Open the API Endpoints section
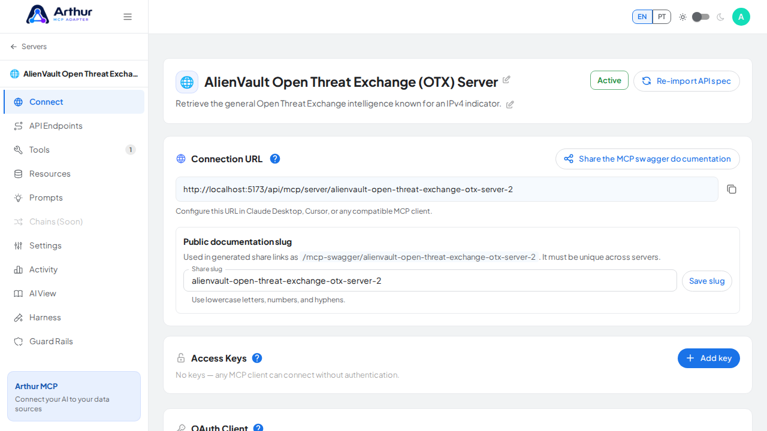Viewport: 767px width, 431px height. 74,126
